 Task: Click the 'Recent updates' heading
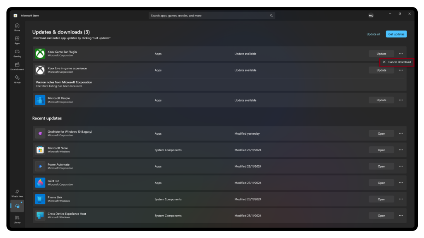coord(47,118)
